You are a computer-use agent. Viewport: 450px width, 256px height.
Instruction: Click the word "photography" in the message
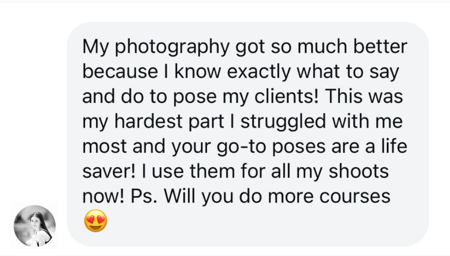172,47
